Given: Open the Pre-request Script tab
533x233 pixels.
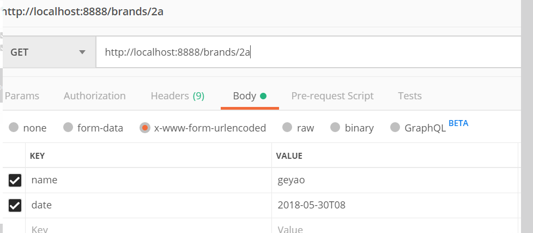Looking at the screenshot, I should tap(332, 96).
